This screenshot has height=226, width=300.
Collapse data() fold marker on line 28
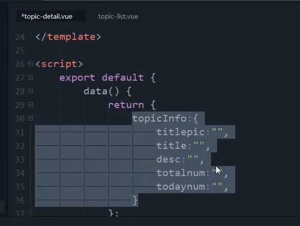(30, 91)
